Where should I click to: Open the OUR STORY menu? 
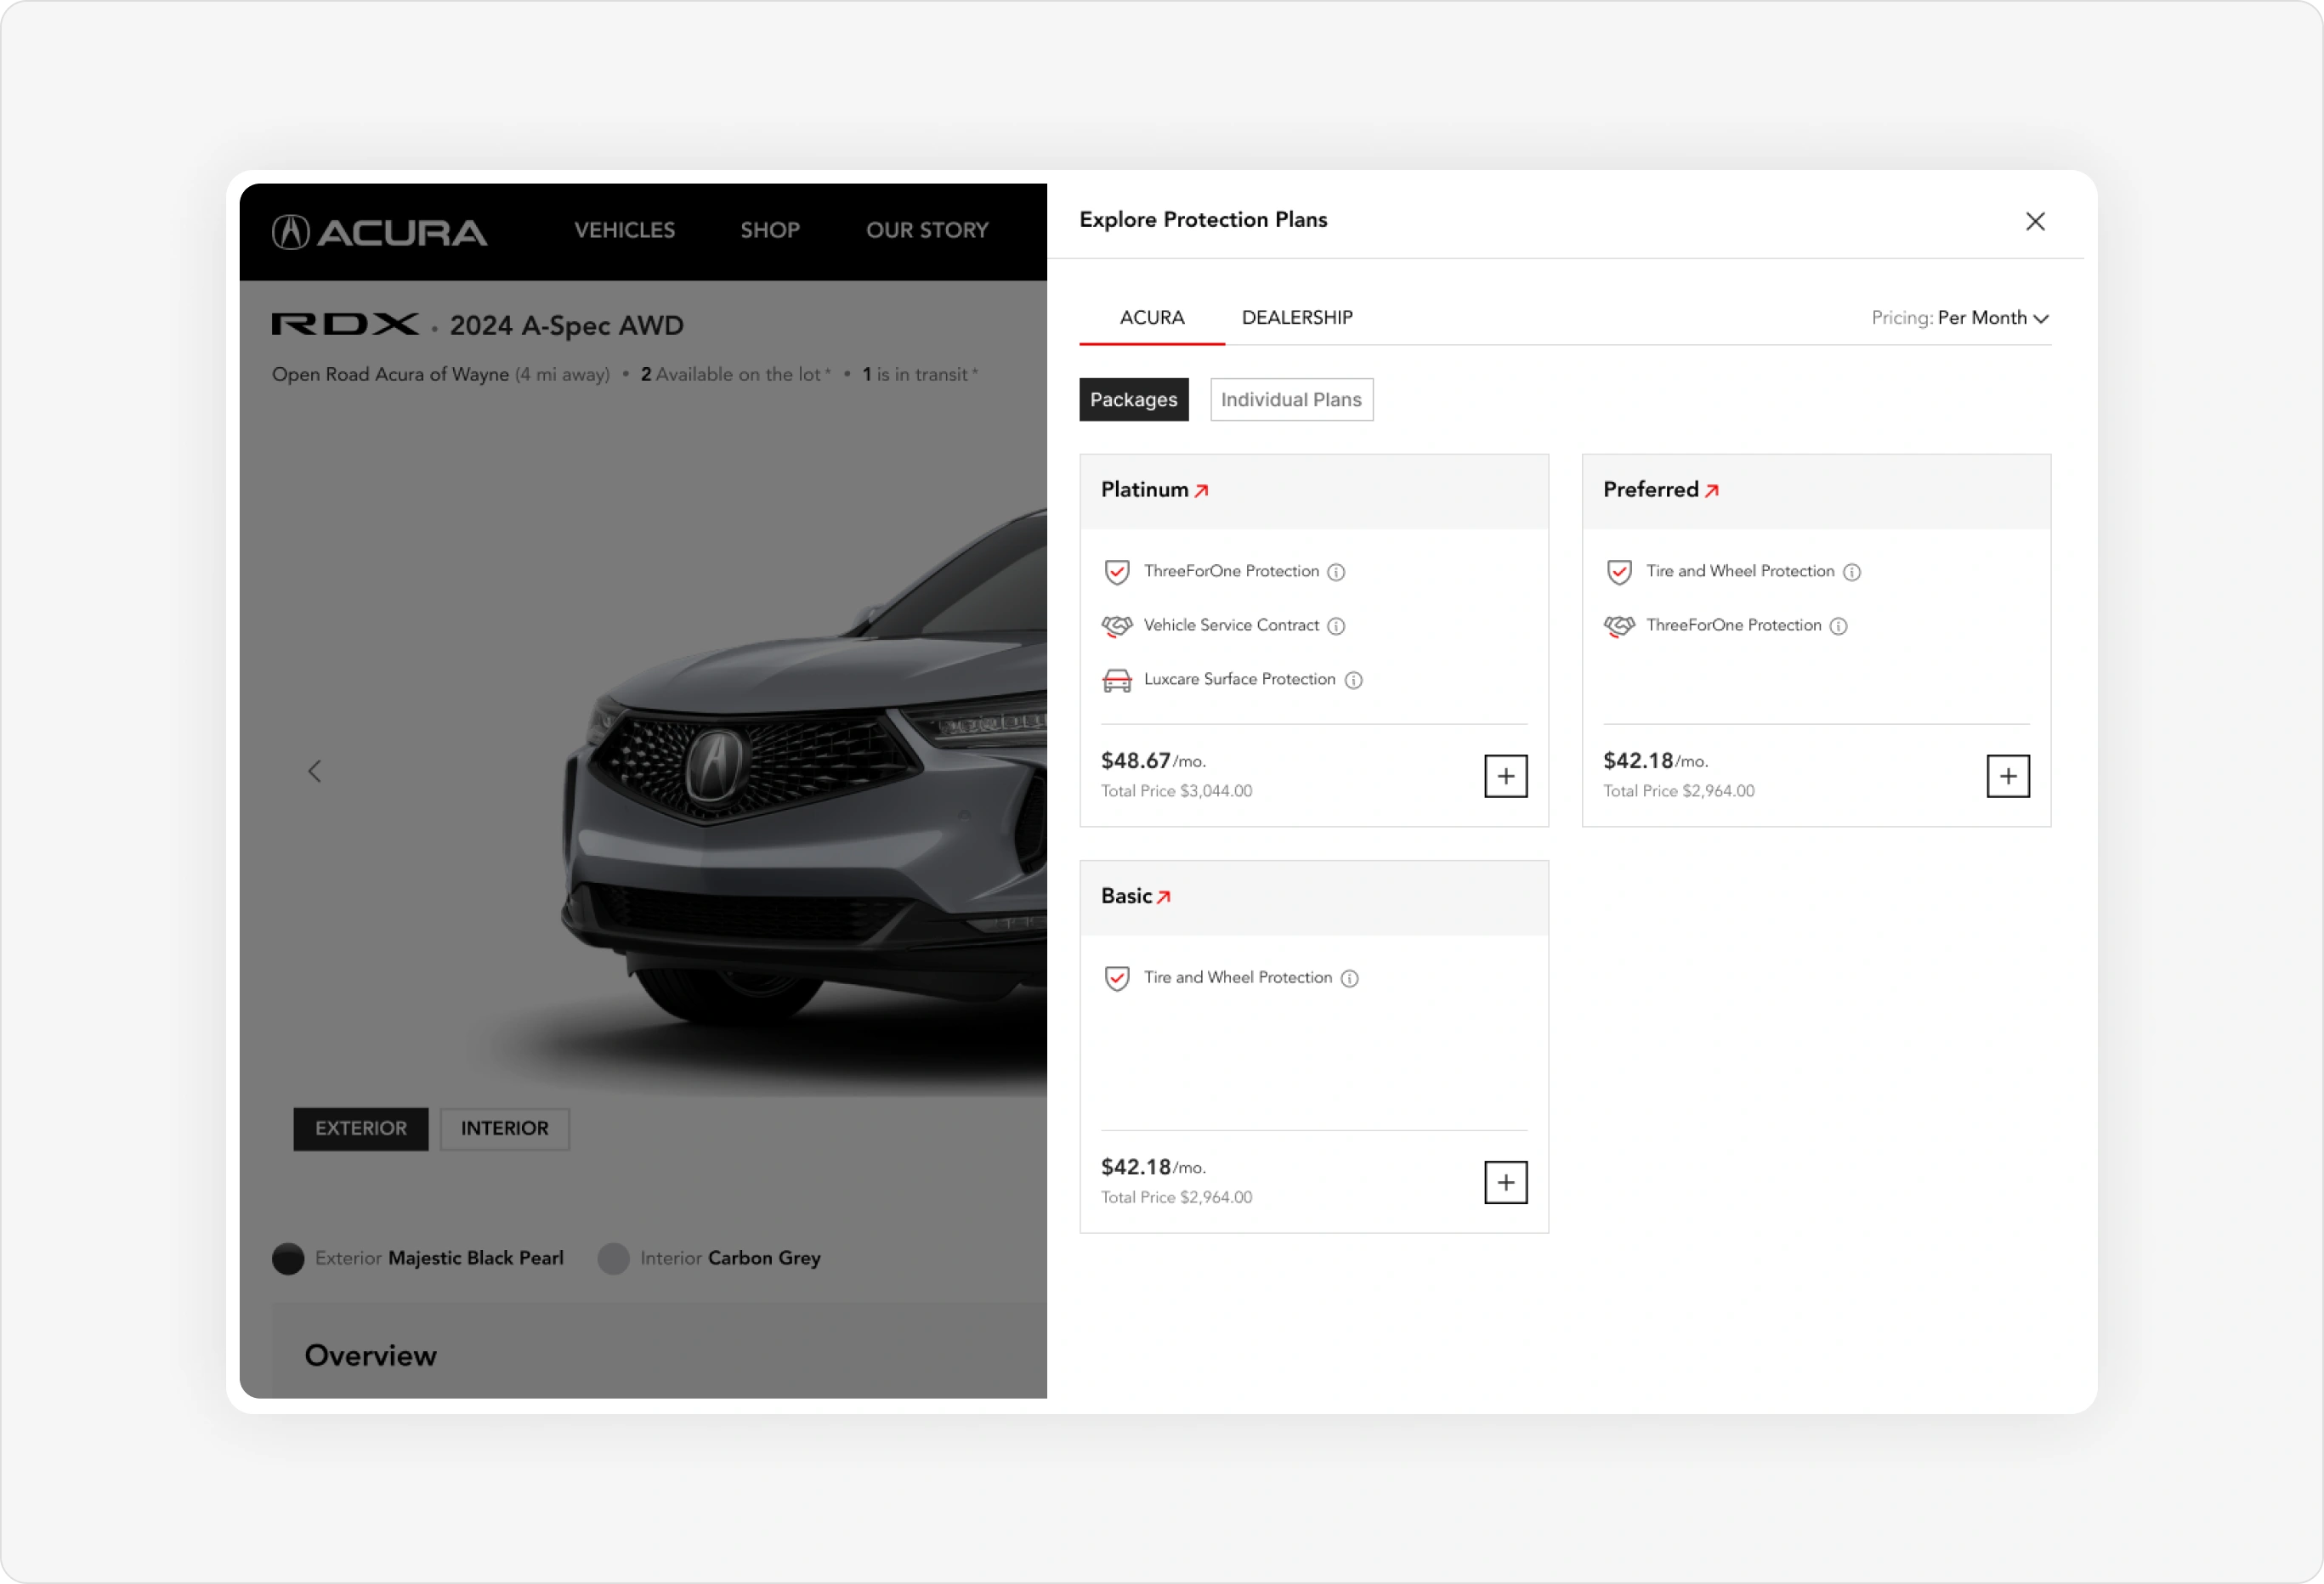pos(927,230)
